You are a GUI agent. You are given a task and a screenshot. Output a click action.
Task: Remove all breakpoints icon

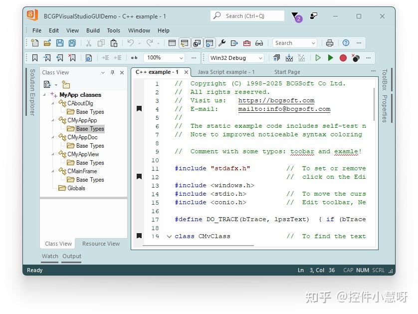(x=356, y=58)
